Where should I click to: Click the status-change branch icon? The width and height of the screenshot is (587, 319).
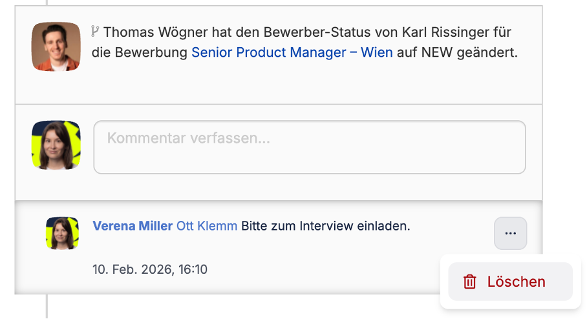tap(95, 30)
